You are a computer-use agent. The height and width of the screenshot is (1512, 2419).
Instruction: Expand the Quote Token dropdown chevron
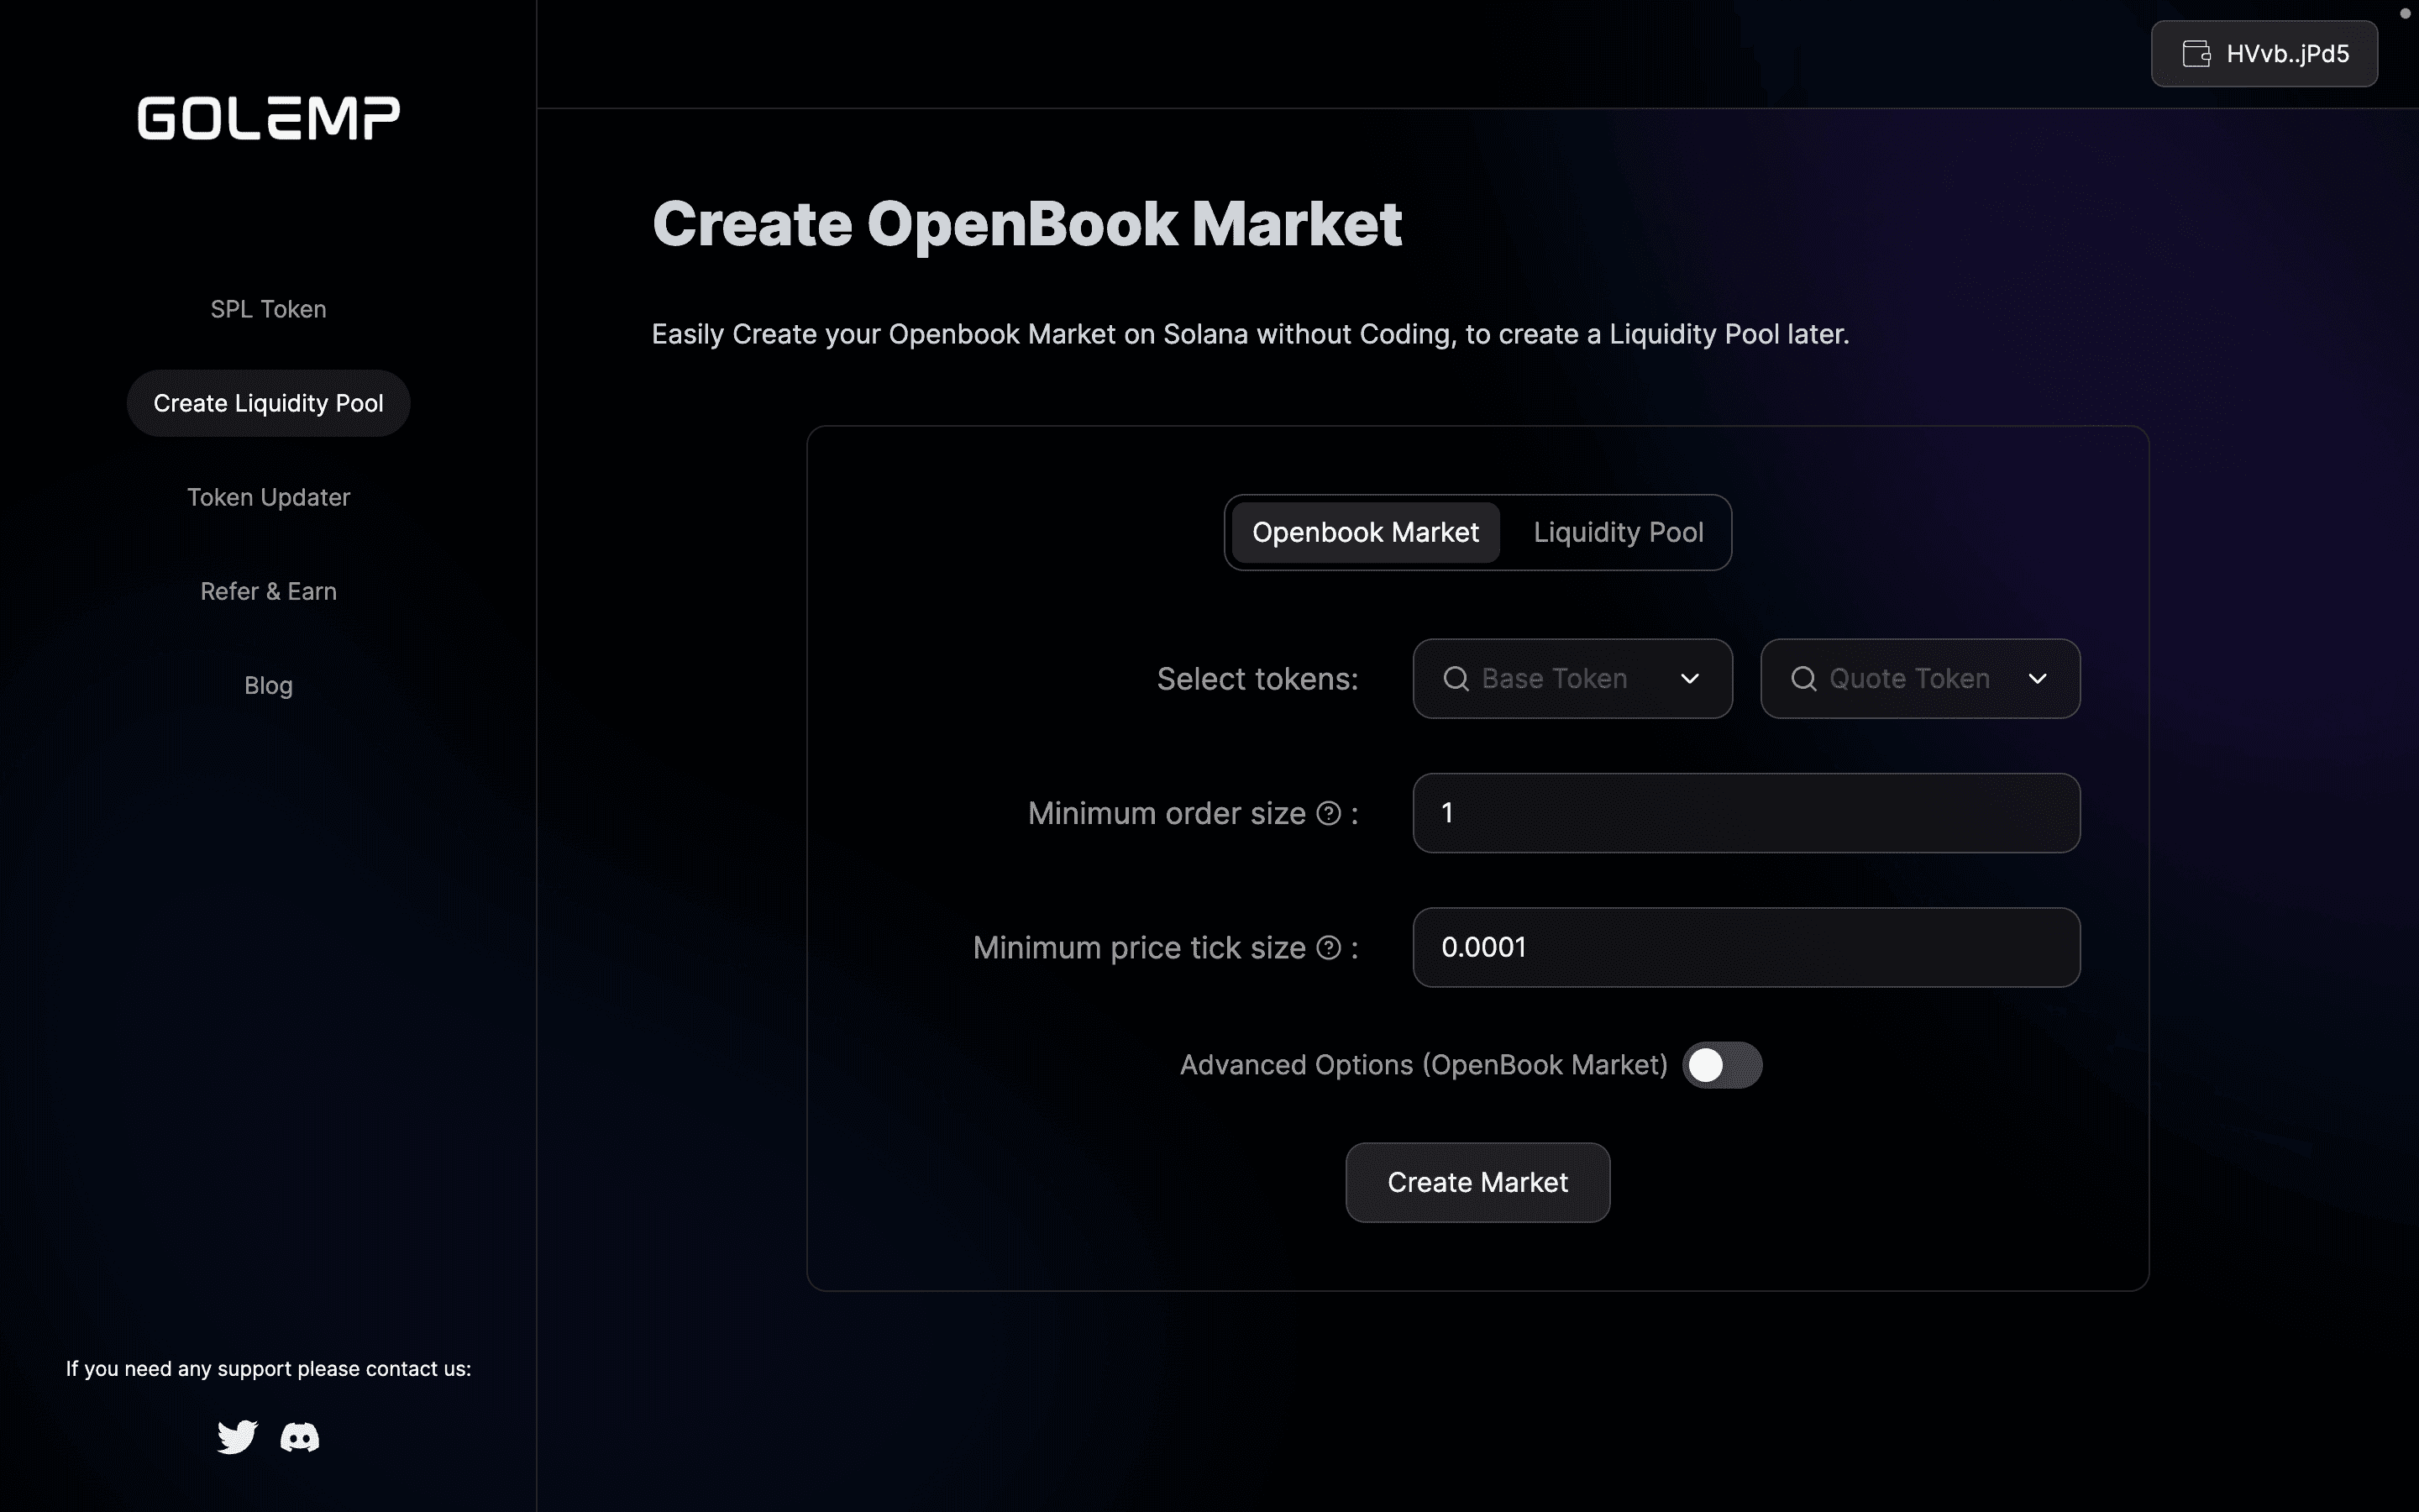(2037, 679)
